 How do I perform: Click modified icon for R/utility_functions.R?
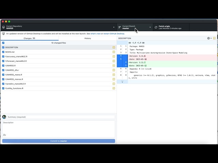[x=114, y=88]
